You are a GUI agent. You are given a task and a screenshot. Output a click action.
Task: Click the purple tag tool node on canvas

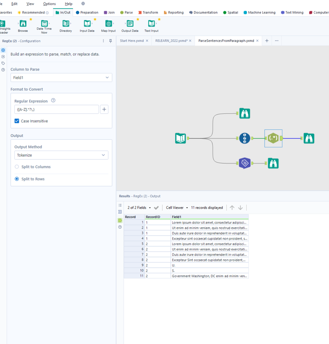(x=245, y=163)
